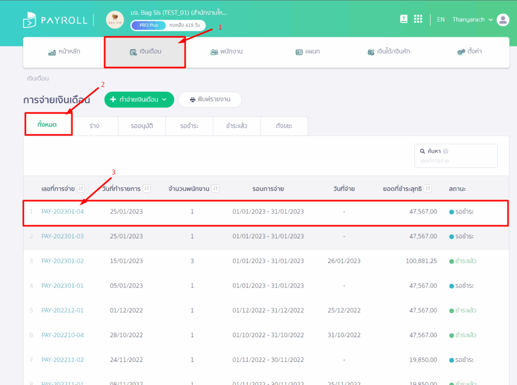517x385 pixels.
Task: Go to the ตั้งค่า settings menu
Action: coord(469,51)
